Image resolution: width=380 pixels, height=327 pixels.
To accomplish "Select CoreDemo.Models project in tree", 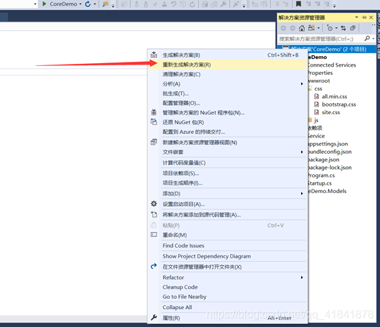I will coord(327,191).
